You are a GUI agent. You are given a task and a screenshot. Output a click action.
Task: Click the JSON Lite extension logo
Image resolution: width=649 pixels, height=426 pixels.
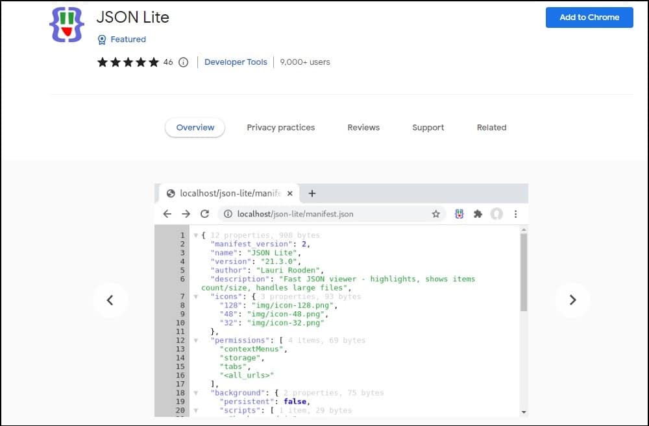click(67, 25)
